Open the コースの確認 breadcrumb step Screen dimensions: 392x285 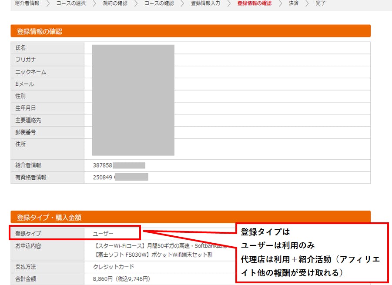click(x=159, y=3)
